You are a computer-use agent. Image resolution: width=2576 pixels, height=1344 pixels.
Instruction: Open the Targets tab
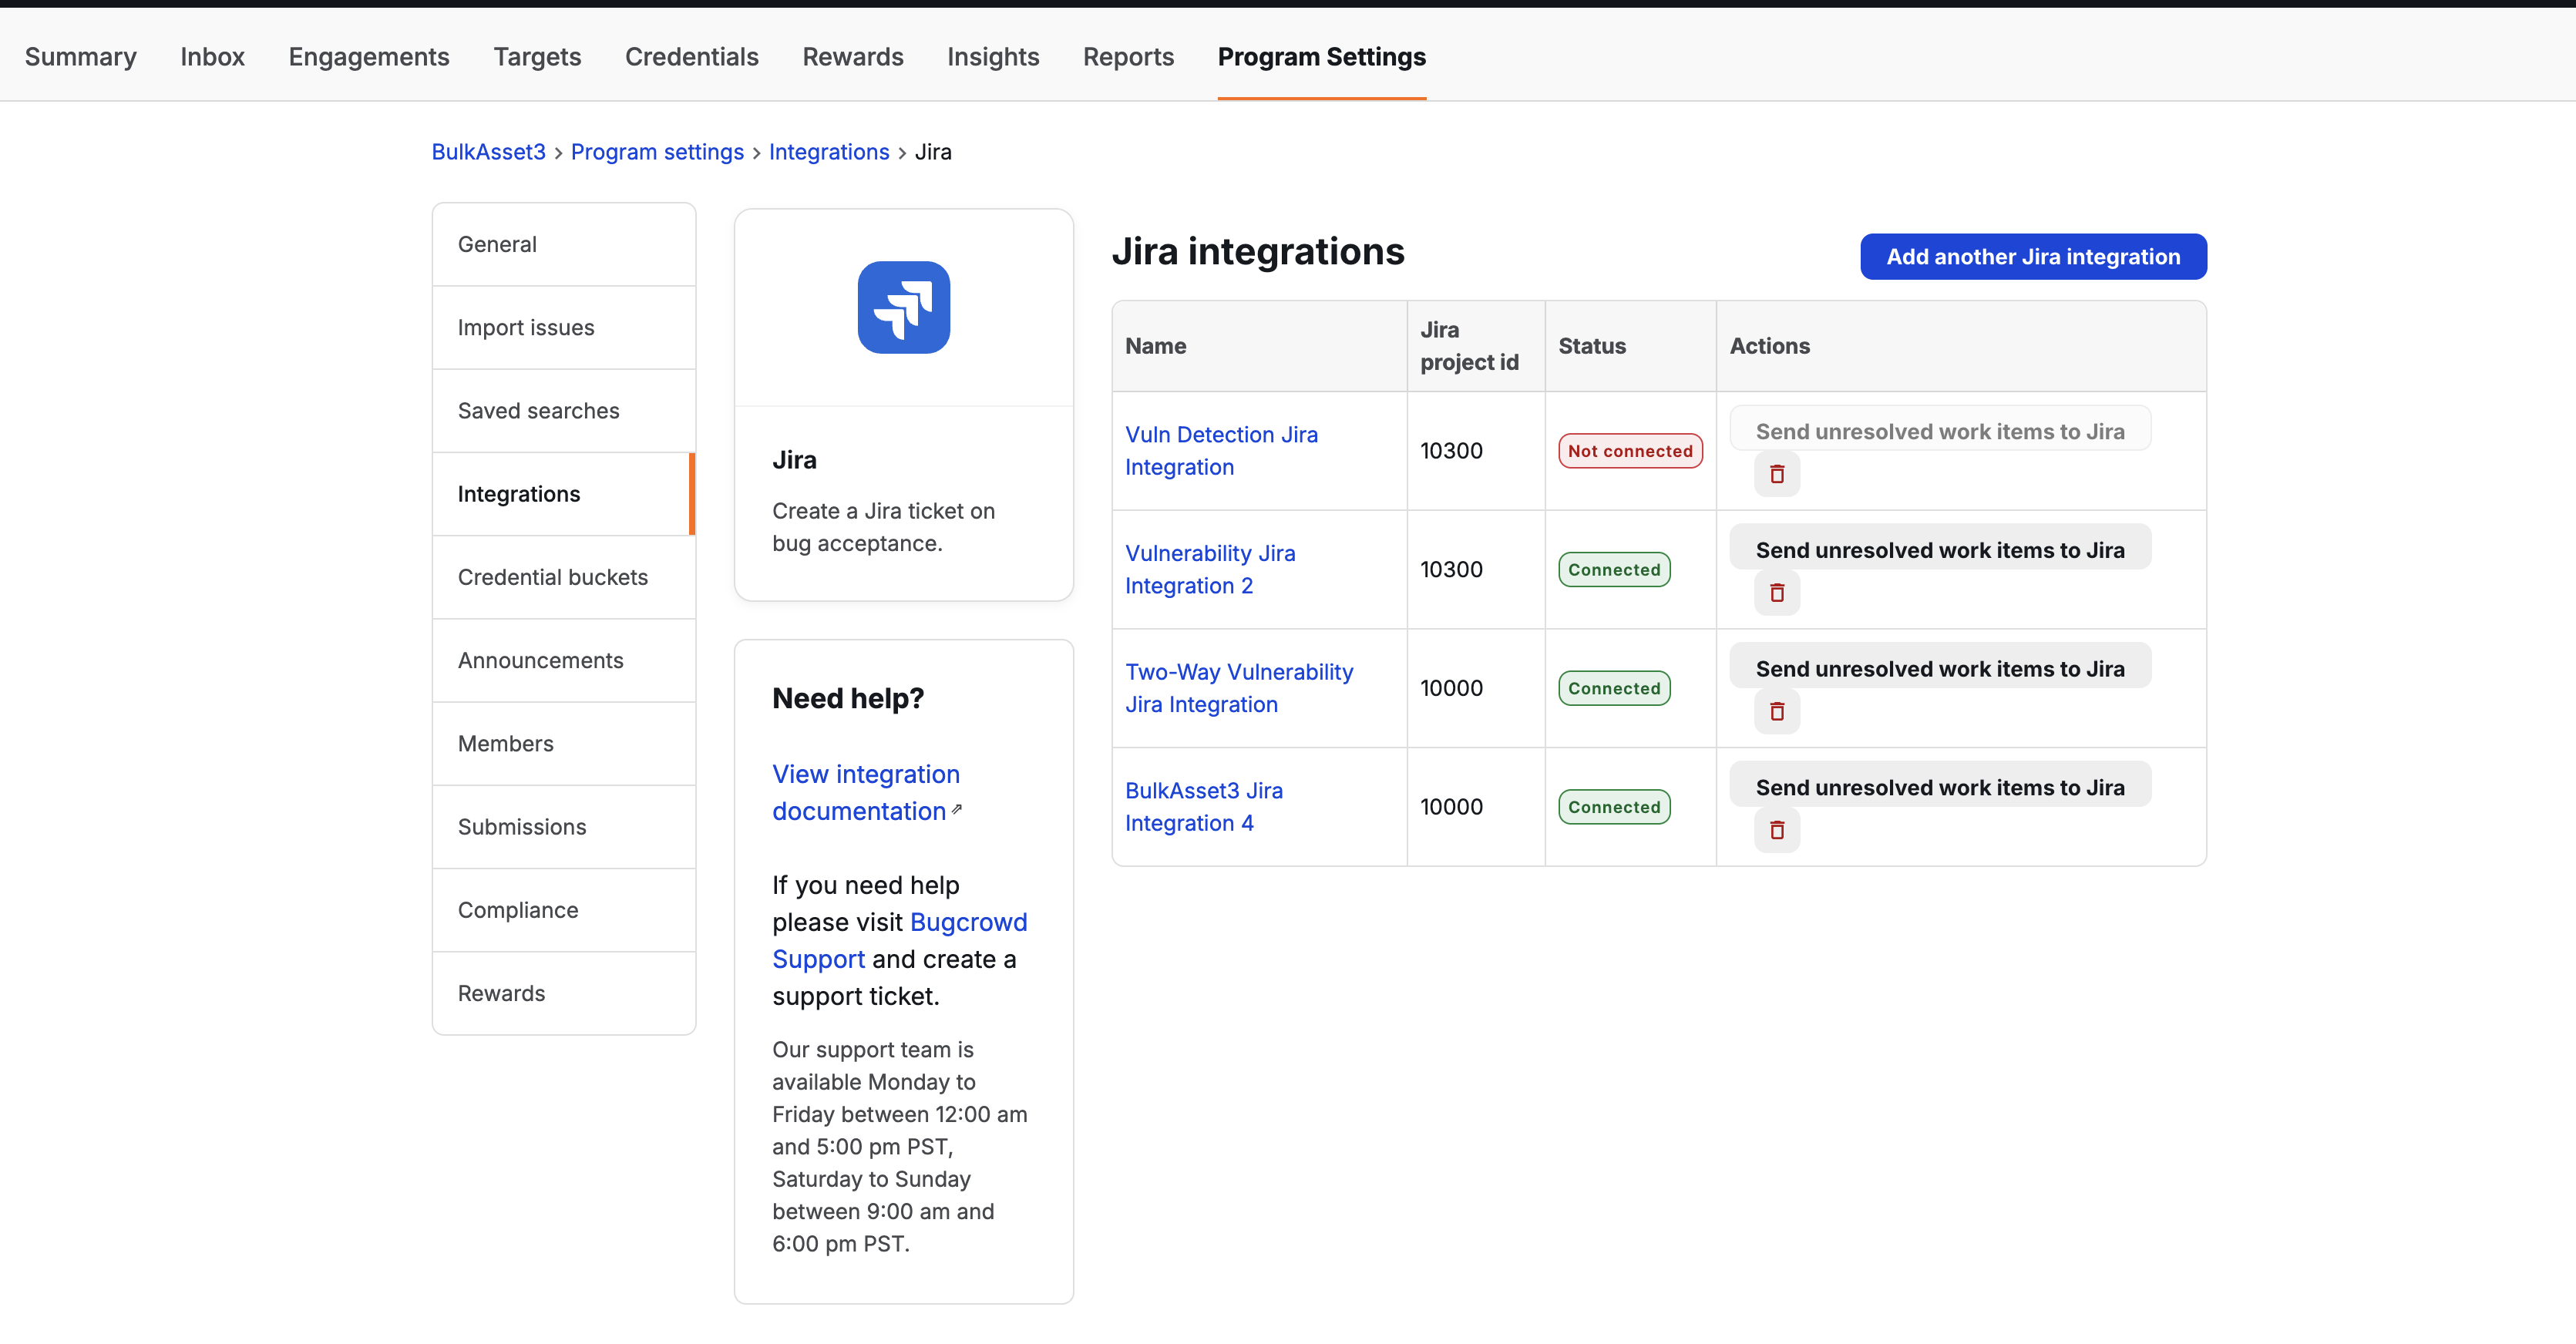pos(537,57)
